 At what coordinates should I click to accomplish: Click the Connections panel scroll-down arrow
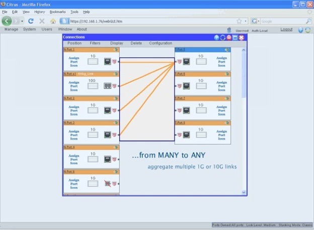click(x=244, y=192)
